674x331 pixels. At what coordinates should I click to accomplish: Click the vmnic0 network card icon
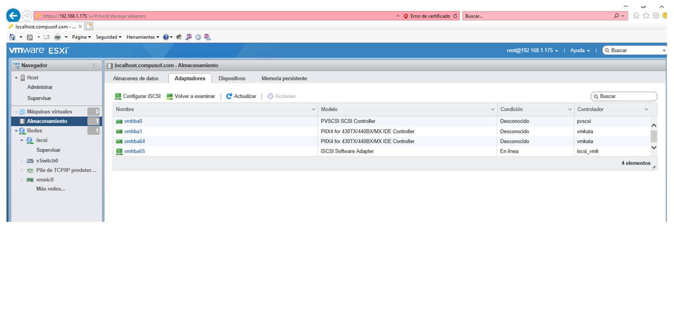(30, 180)
